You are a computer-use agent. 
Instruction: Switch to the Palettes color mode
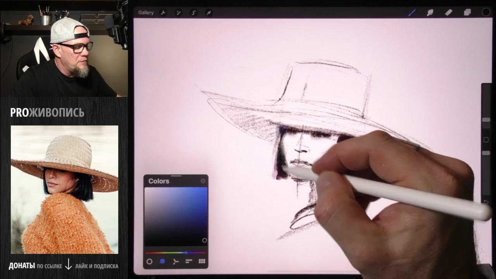202,262
